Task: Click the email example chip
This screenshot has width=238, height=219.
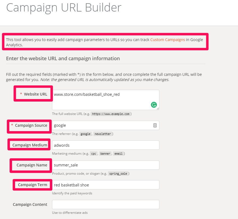Action: (x=119, y=154)
